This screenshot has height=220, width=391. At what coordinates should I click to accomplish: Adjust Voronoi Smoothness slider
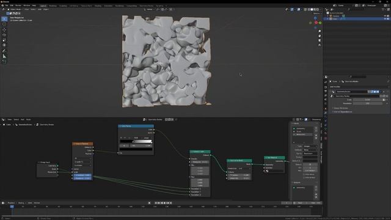tap(82, 175)
